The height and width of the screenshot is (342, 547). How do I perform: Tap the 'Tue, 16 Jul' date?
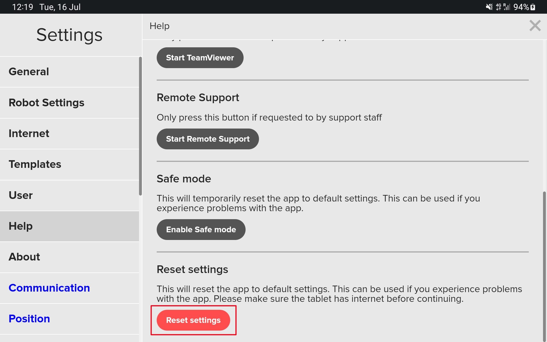(60, 7)
